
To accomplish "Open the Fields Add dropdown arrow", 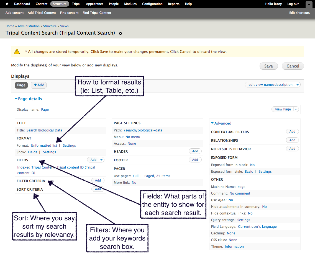I will [102, 160].
